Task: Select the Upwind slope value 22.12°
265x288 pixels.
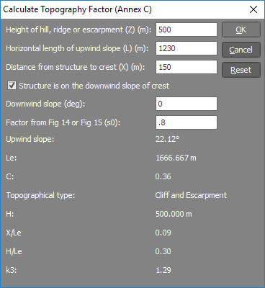Action: (x=167, y=139)
